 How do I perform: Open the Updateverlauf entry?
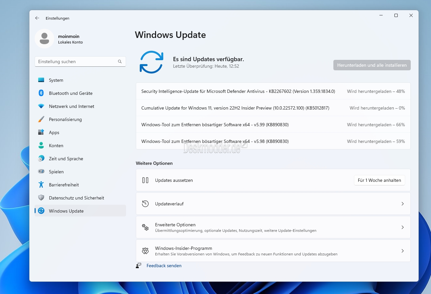click(273, 204)
